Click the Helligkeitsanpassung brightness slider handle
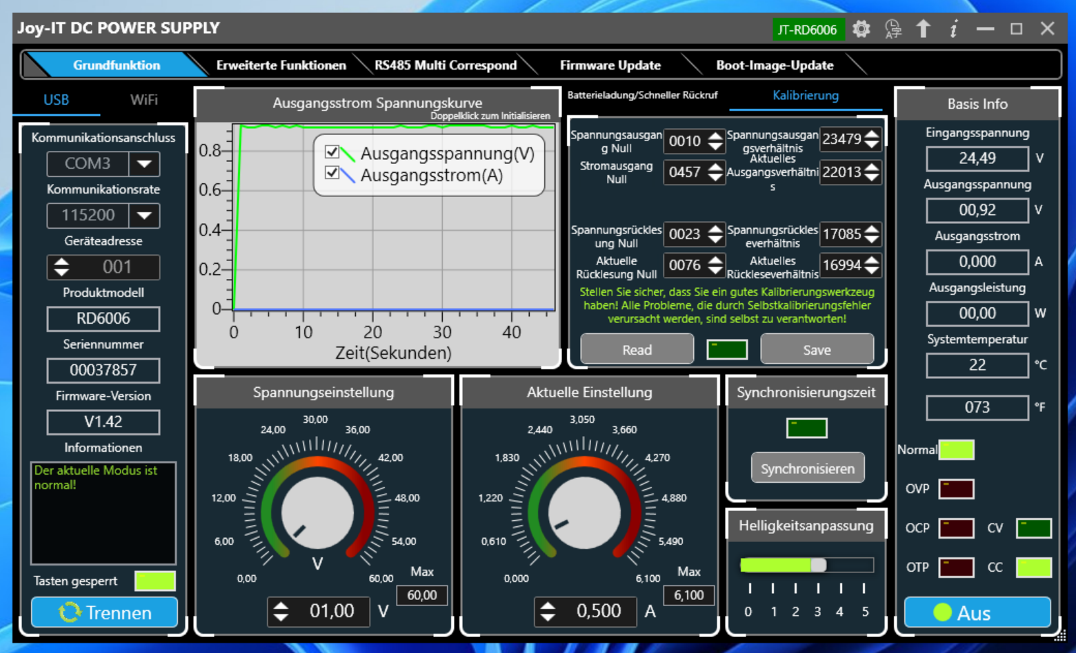1076x653 pixels. click(818, 566)
